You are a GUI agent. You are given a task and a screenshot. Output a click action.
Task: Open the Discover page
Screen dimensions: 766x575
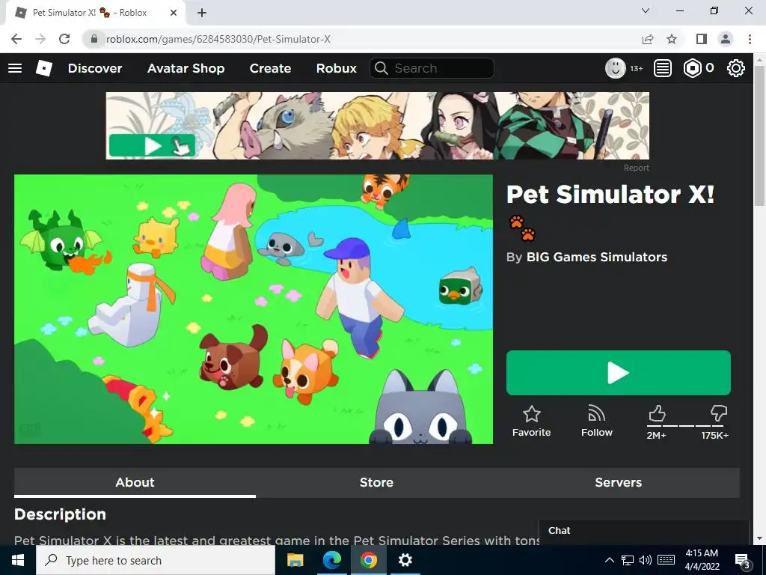[95, 68]
